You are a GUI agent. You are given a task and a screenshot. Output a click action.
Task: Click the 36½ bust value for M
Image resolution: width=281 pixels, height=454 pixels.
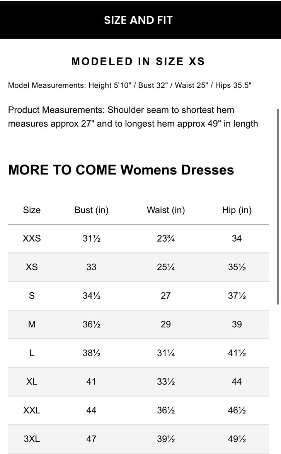click(x=92, y=324)
